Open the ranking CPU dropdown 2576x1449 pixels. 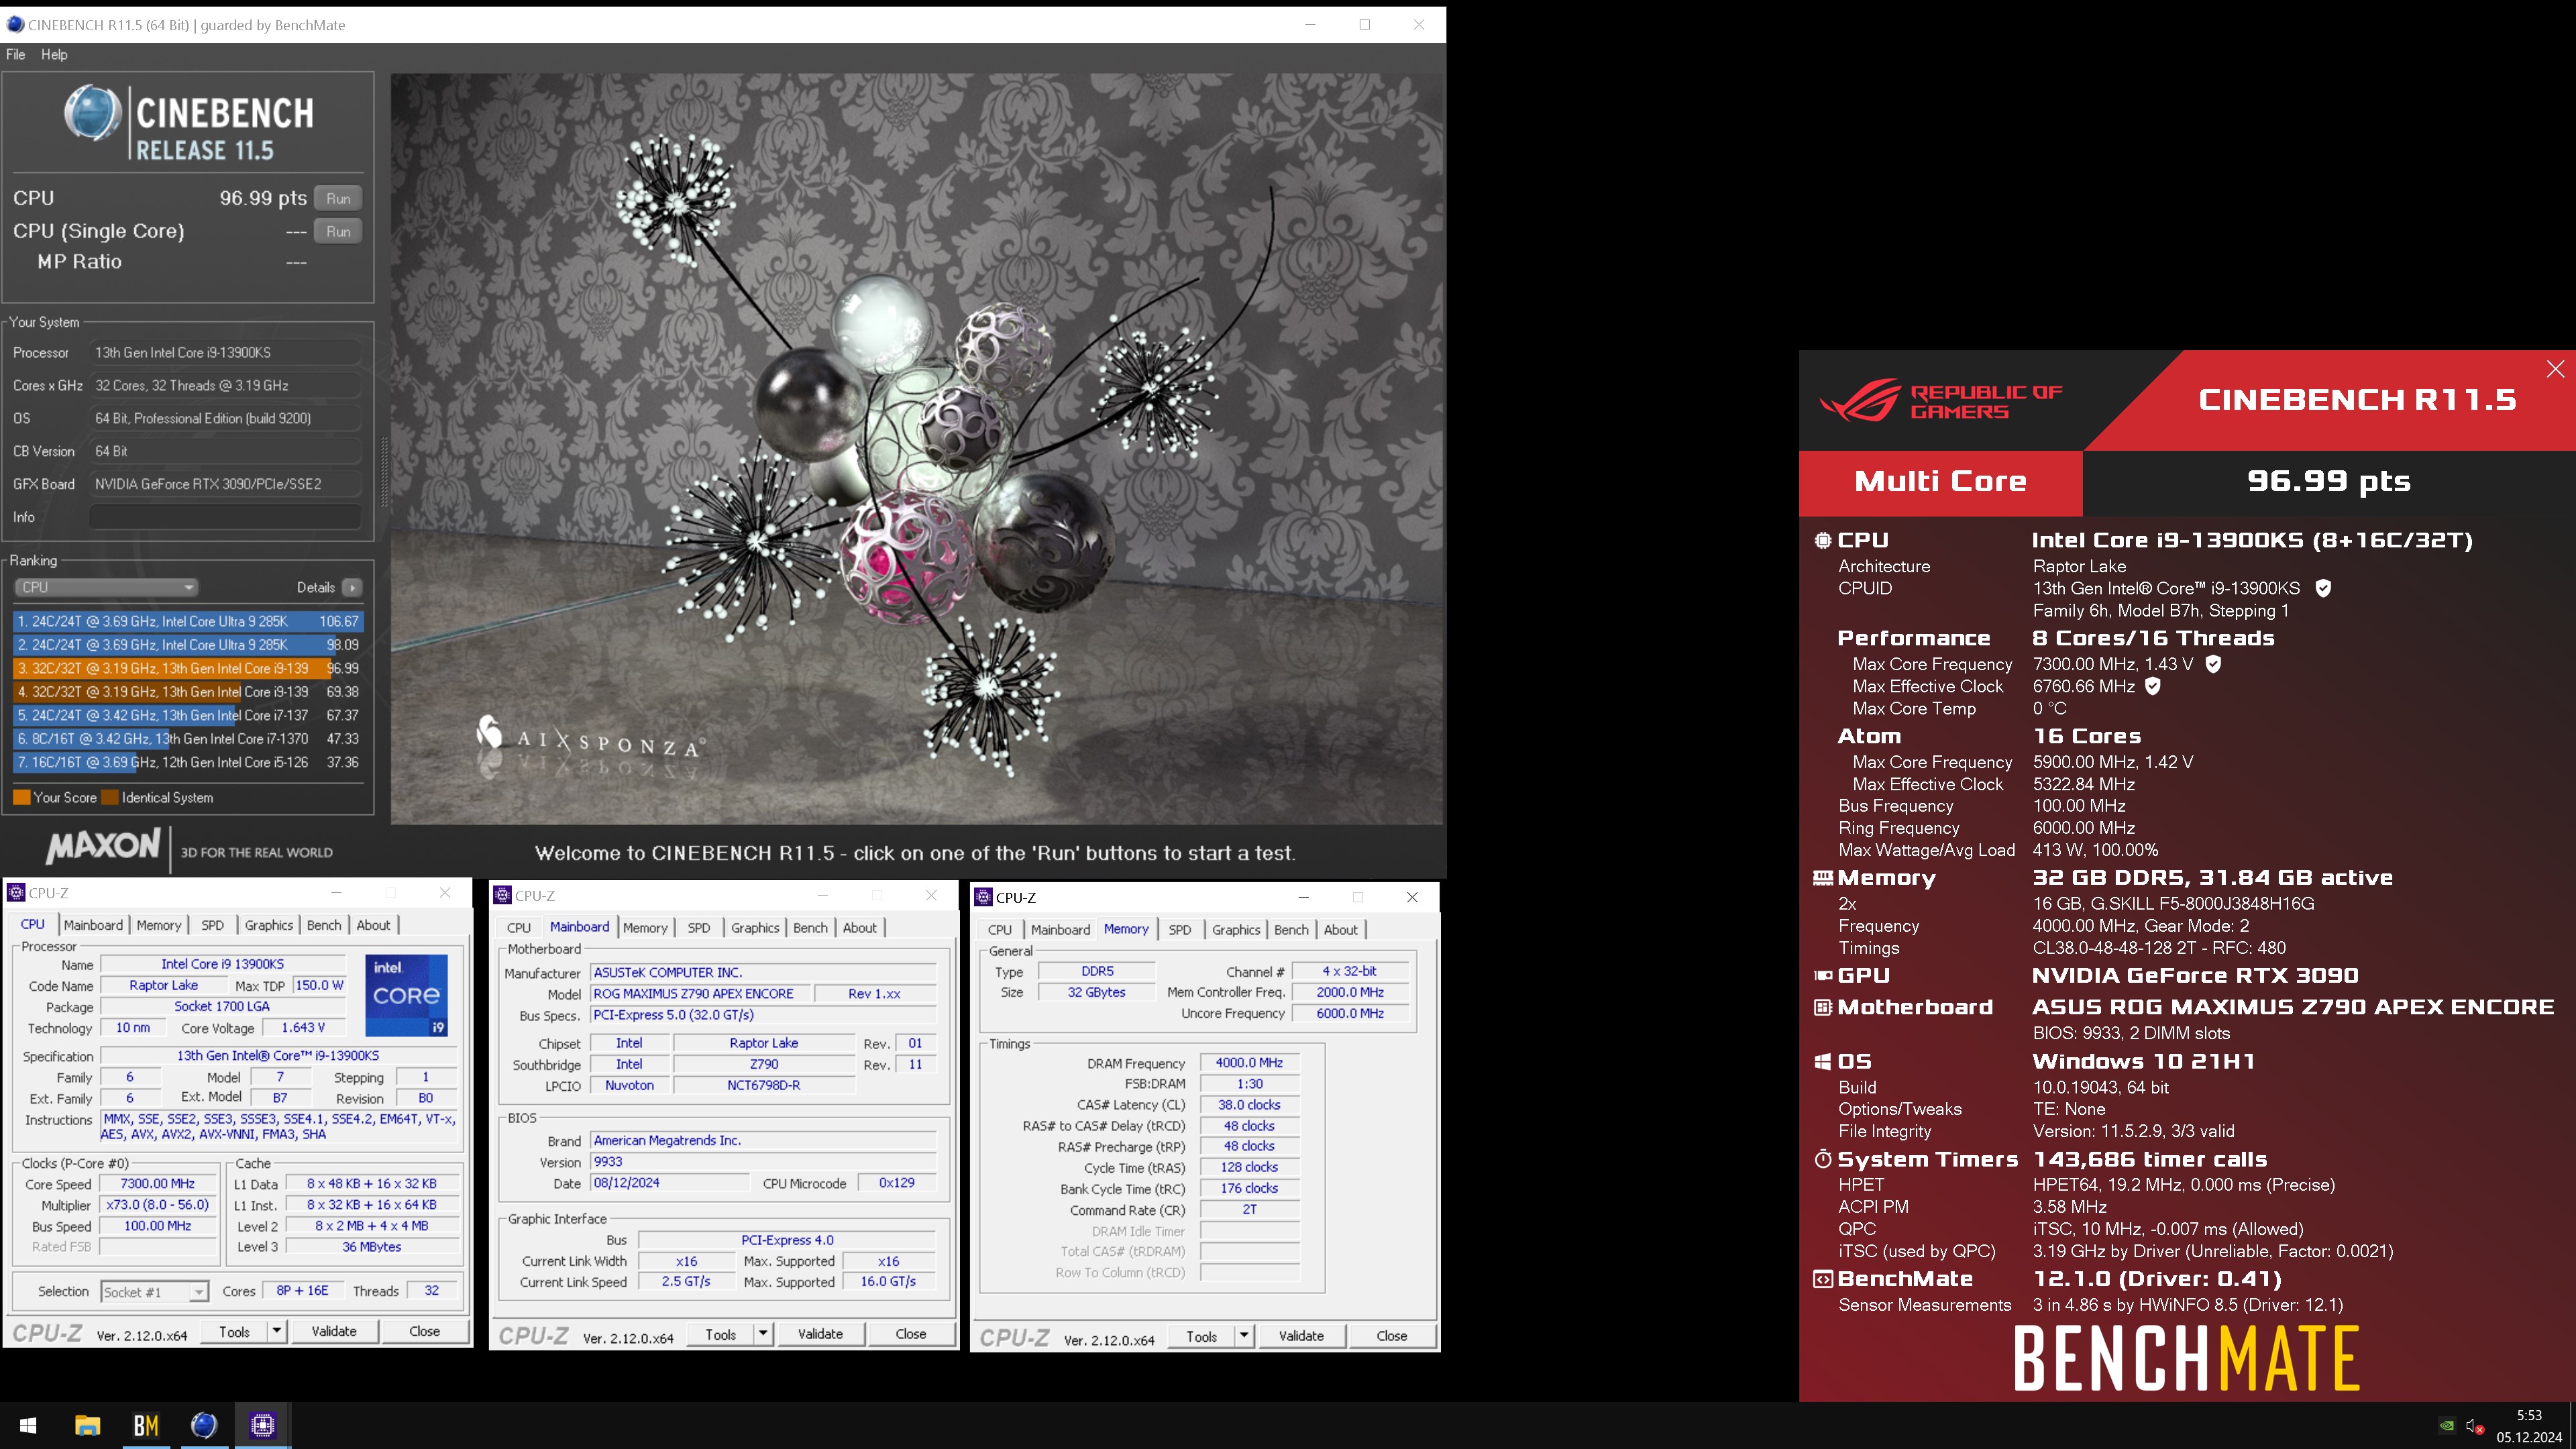tap(106, 587)
